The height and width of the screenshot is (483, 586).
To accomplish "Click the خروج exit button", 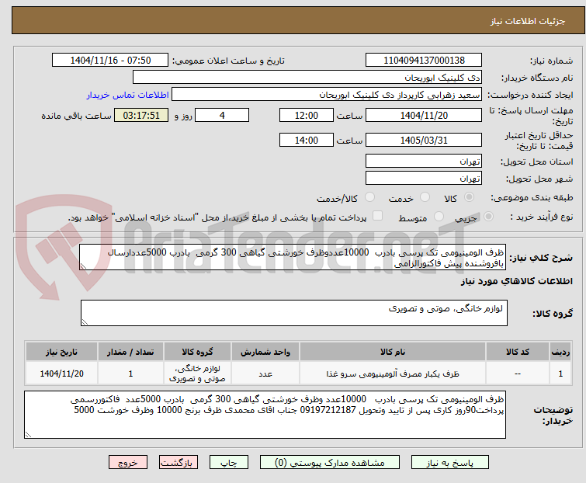I will [x=128, y=463].
